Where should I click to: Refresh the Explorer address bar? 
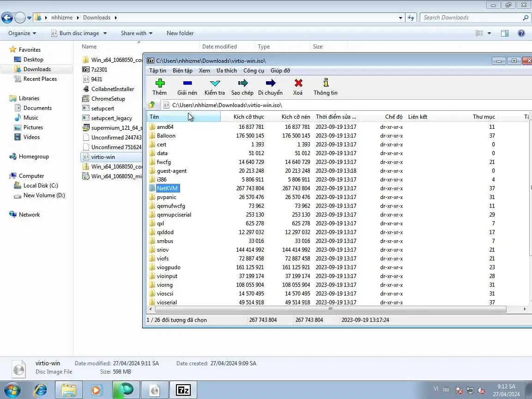pyautogui.click(x=411, y=18)
